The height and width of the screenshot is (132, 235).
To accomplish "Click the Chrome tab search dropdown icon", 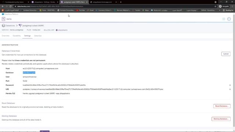I will coord(216,2).
